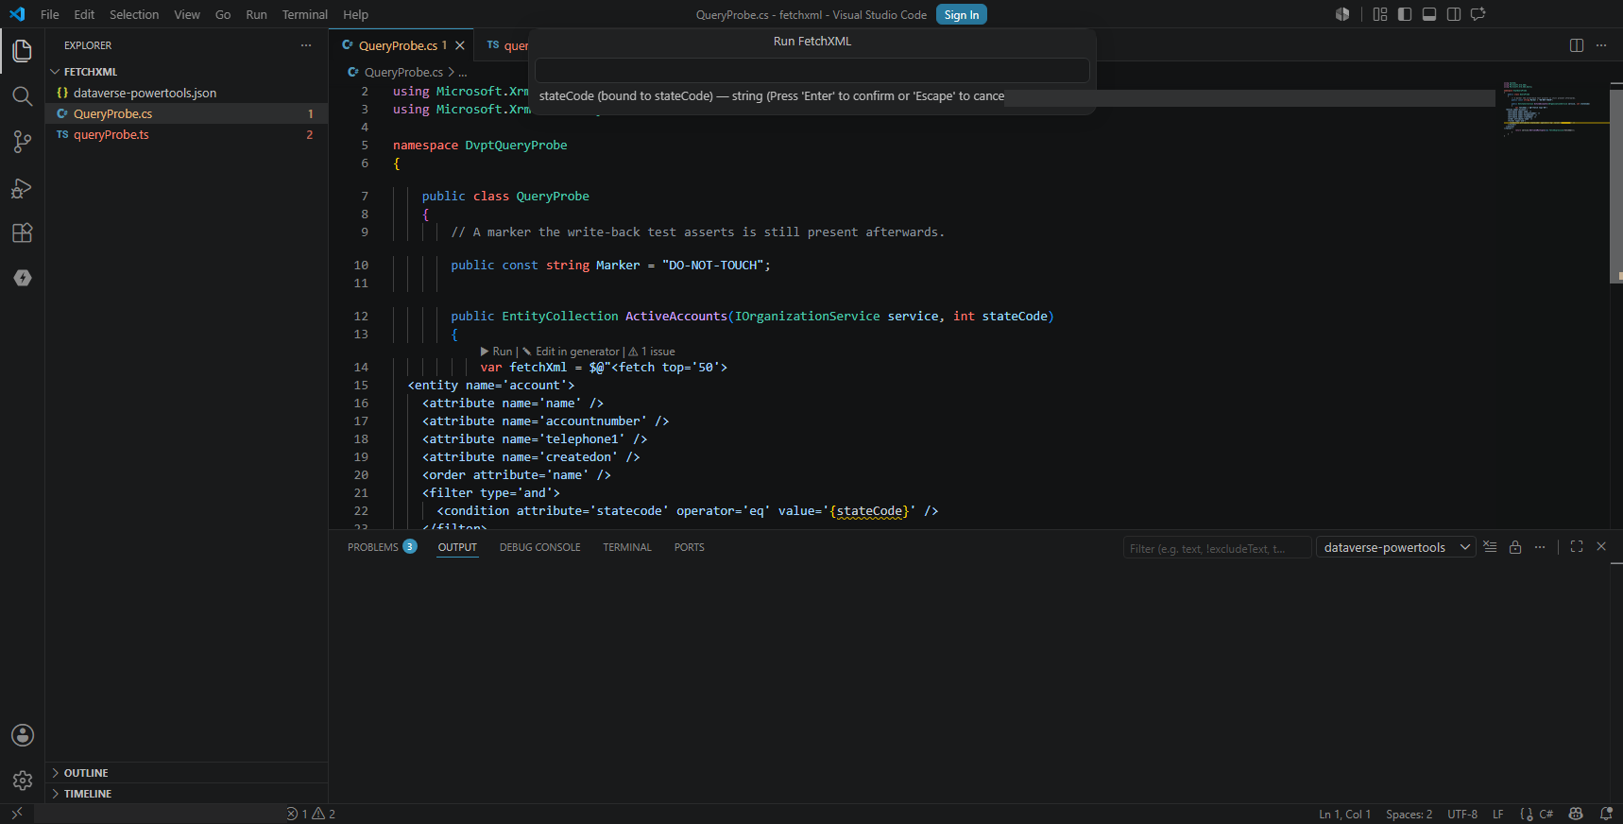The width and height of the screenshot is (1623, 824).
Task: Open the output panel More Actions ellipsis
Action: click(x=1540, y=547)
